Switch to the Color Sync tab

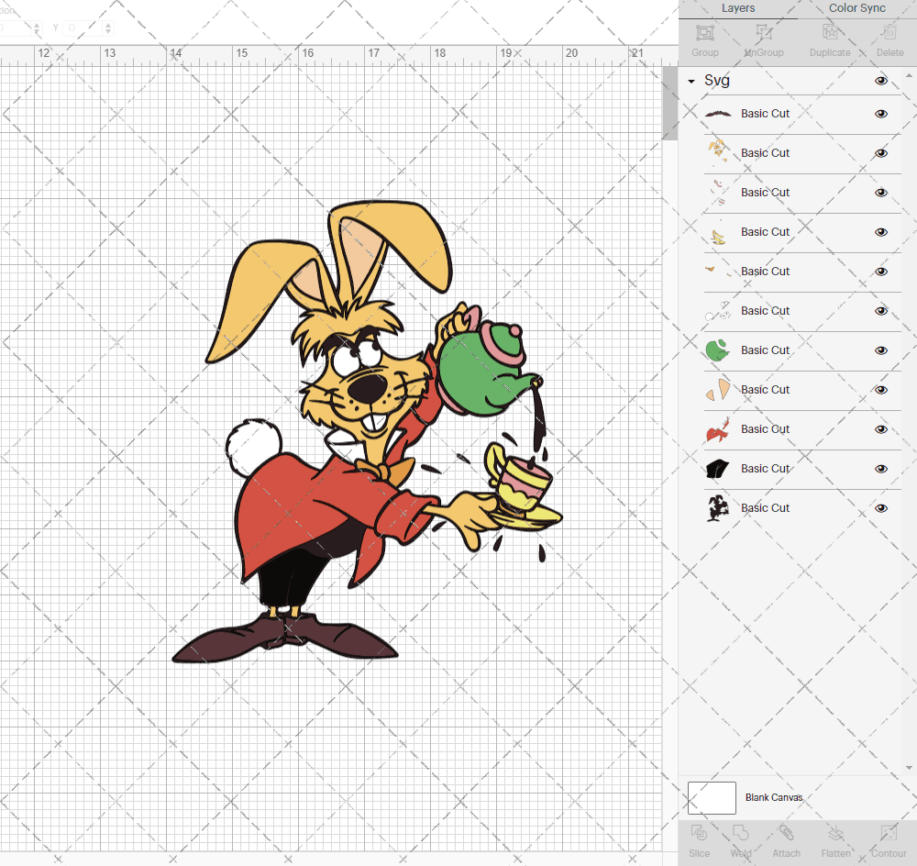(x=856, y=8)
